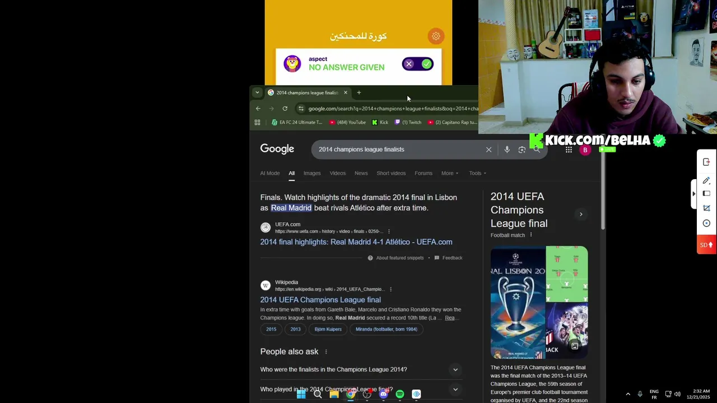The width and height of the screenshot is (717, 403).
Task: Open the (1) Twitch bookmark
Action: click(x=408, y=122)
